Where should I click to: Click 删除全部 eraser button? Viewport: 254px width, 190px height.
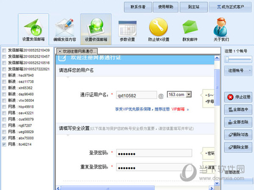(238, 147)
